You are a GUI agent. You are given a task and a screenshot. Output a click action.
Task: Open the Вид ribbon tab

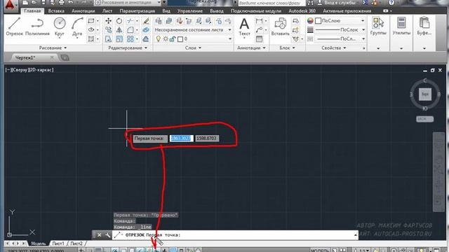coord(166,11)
